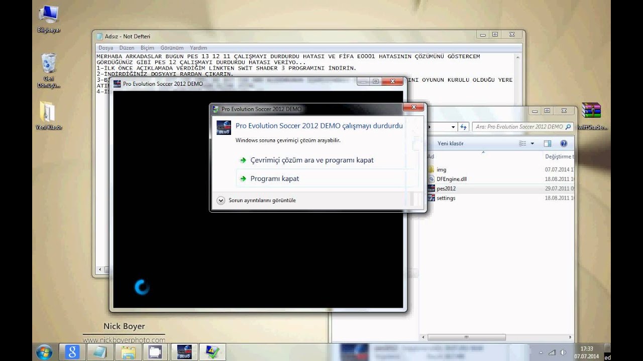Maximize the Notepad window
The height and width of the screenshot is (361, 643).
(x=495, y=35)
